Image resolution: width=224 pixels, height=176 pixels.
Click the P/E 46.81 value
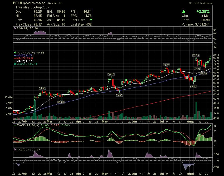[x=87, y=11]
